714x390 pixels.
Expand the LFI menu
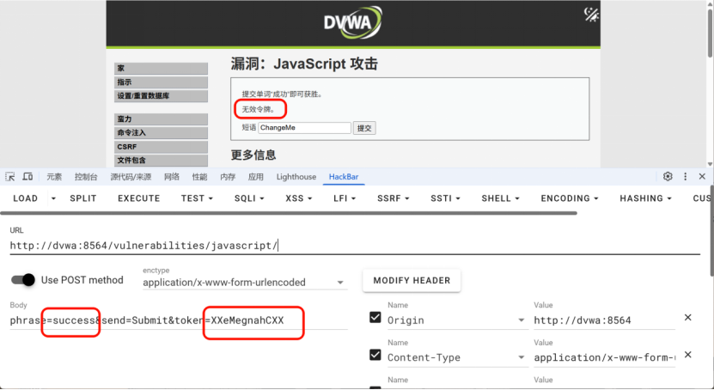[x=345, y=198]
